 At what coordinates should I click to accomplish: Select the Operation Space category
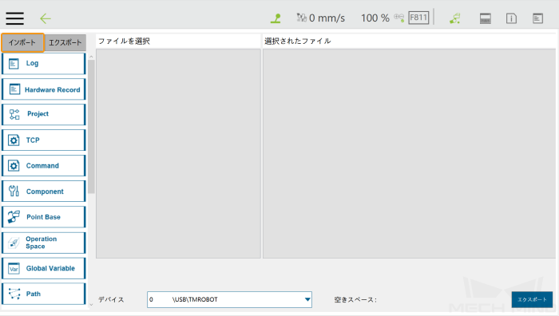44,243
